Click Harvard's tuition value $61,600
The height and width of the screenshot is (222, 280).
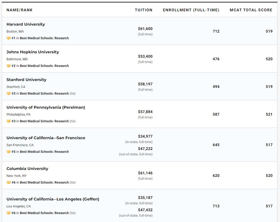tap(145, 29)
